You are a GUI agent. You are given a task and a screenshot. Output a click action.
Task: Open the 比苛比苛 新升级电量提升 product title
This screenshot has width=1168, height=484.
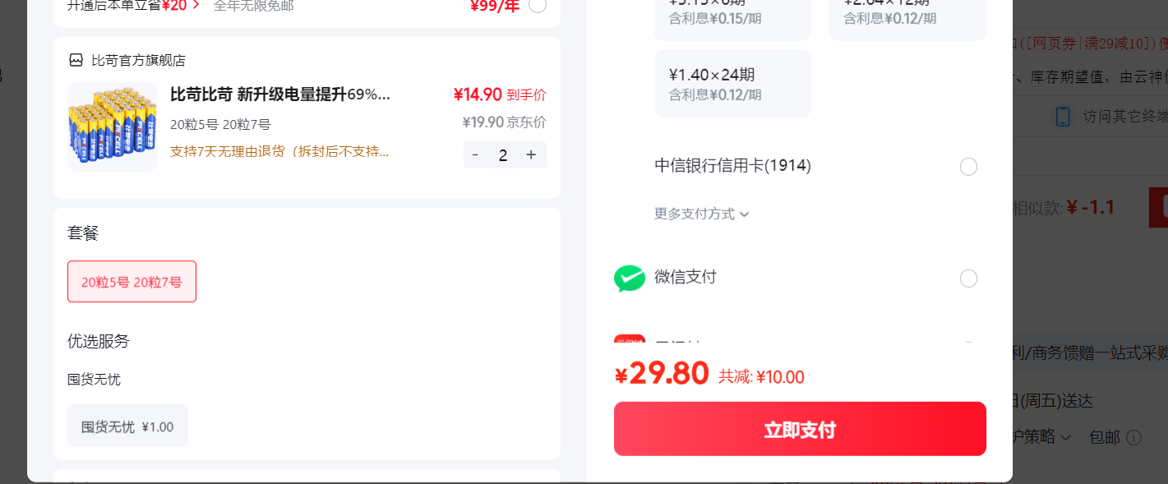(280, 94)
